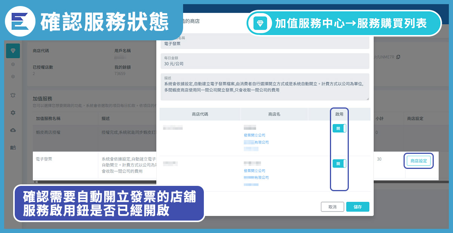Open the gear settings icon in sidebar
The height and width of the screenshot is (233, 453).
pos(13,113)
